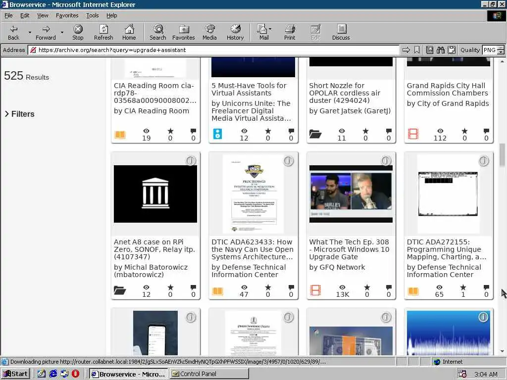Screen dimensions: 507x380
Task: Open the Media toolbar pane
Action: pyautogui.click(x=209, y=32)
